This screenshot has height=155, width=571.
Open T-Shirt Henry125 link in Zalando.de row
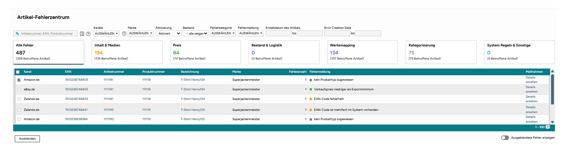[193, 110]
